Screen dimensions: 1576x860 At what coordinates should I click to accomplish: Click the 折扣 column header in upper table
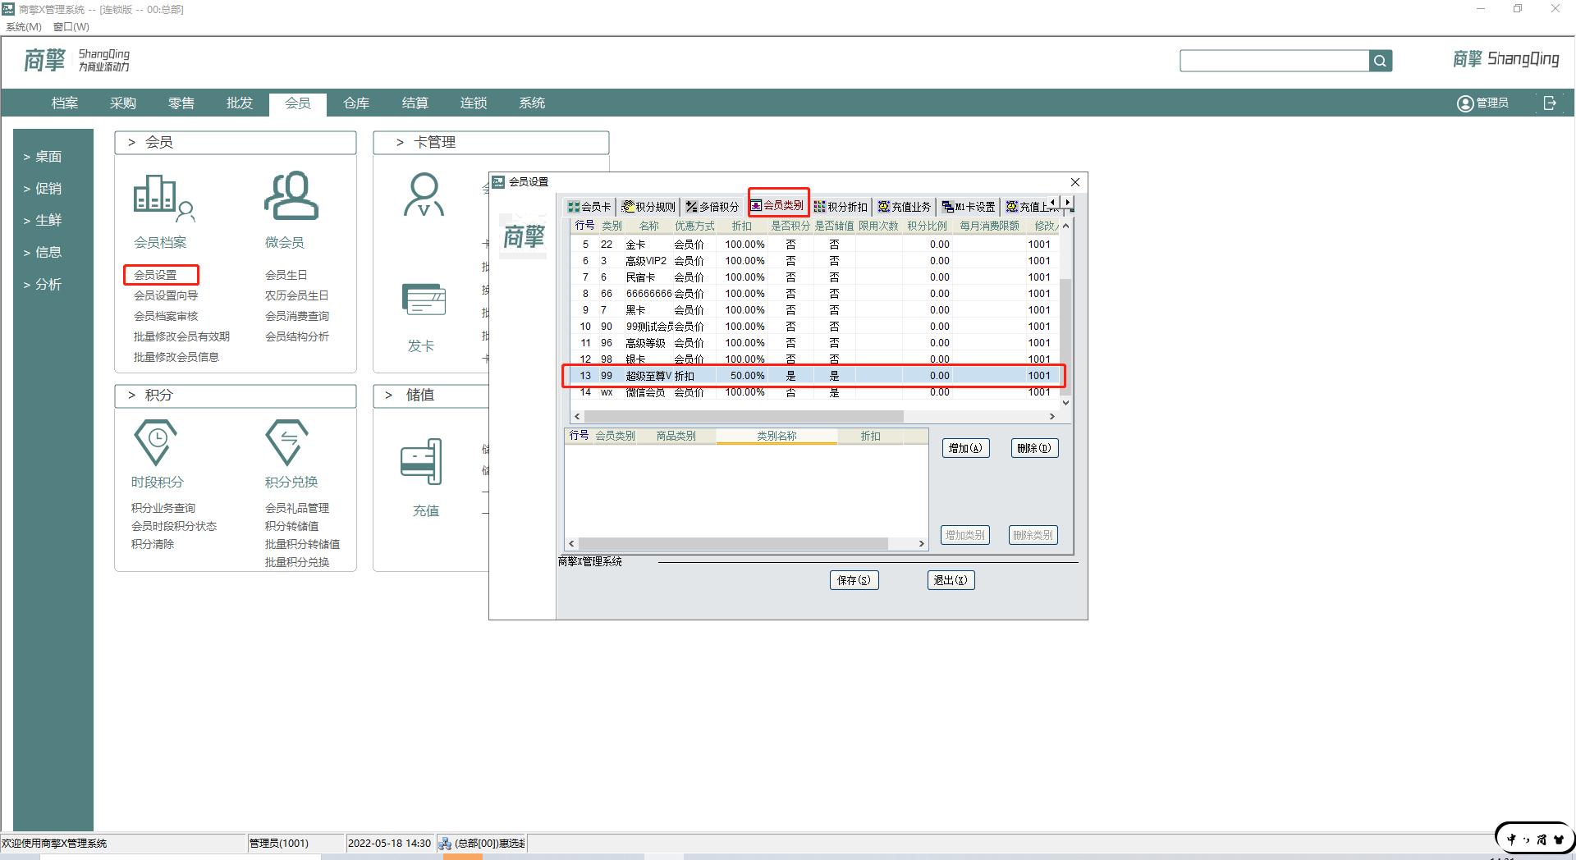click(x=741, y=226)
